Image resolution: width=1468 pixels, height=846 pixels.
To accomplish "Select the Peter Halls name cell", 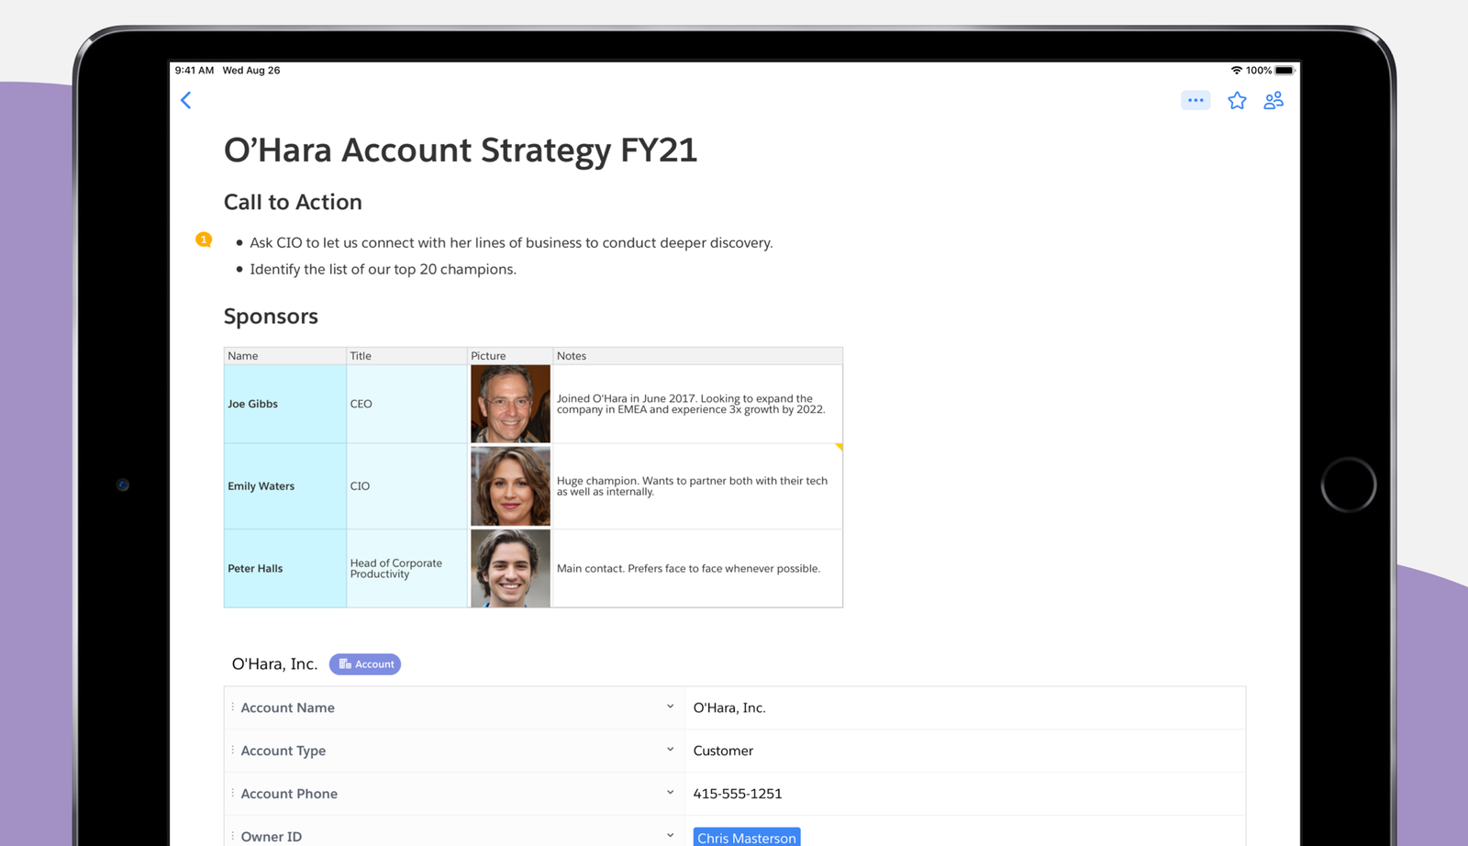I will tap(285, 568).
